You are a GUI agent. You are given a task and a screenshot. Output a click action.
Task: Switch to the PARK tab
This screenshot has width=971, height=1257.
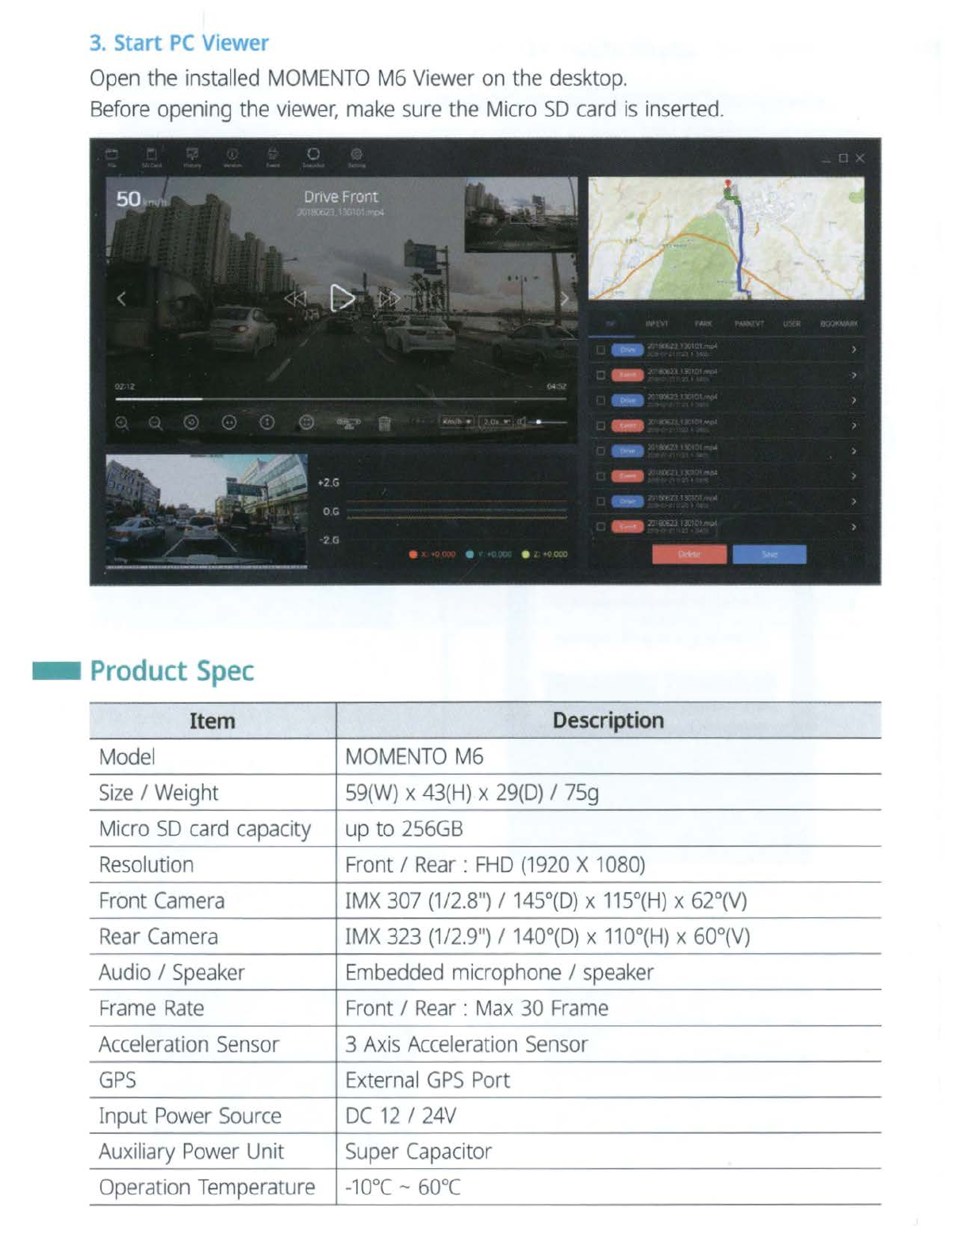point(704,324)
